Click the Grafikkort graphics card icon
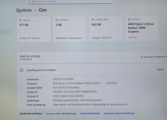Screen dimensions: 167x120 [x=57, y=20]
